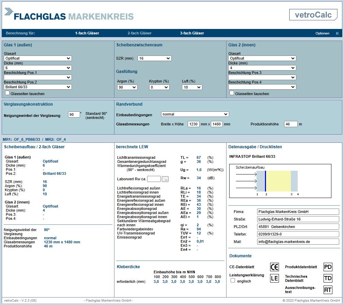
Task: Click the Laborwert Rw browse button
Action: [x=165, y=179]
